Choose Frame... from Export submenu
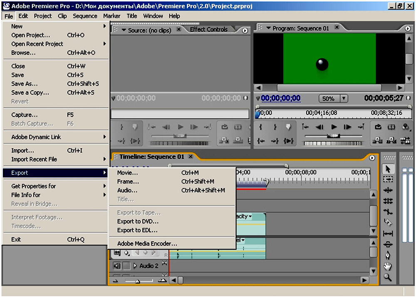416x298 pixels. pos(172,181)
